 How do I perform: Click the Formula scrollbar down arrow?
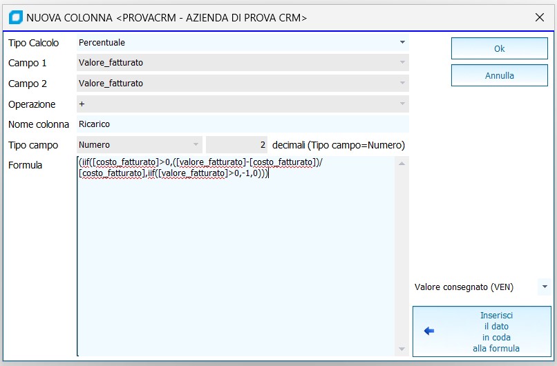tap(402, 349)
